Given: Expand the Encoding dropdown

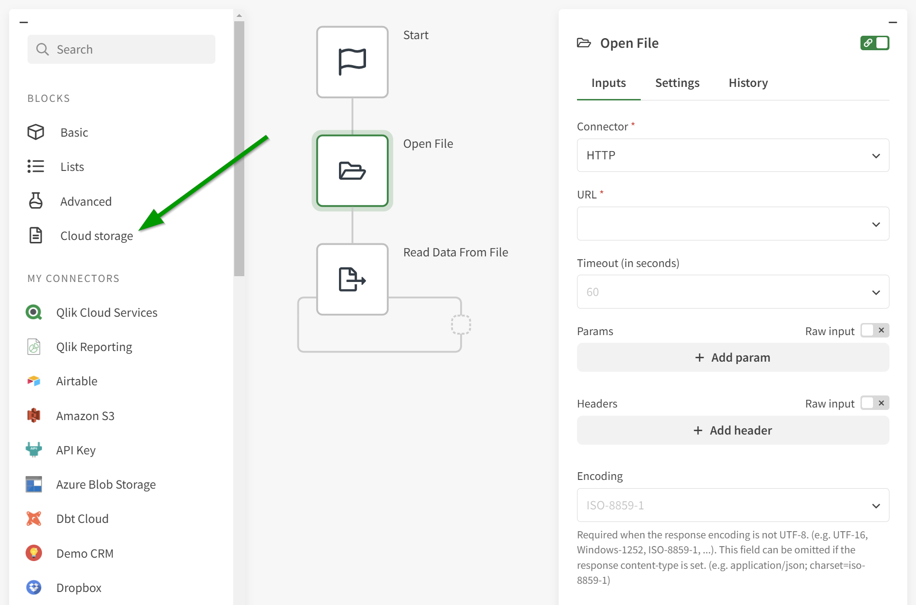Looking at the screenshot, I should pyautogui.click(x=733, y=506).
